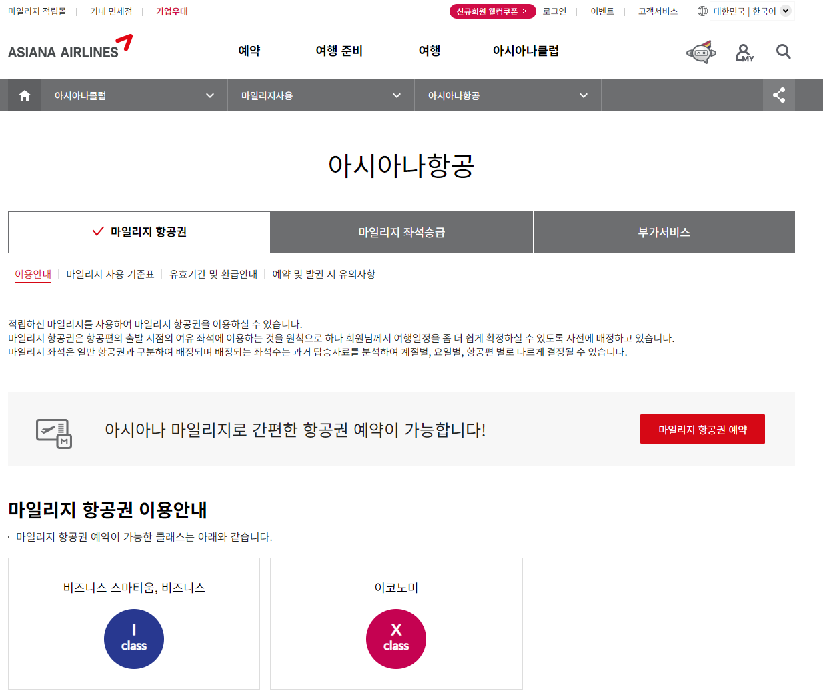Open the 마일리지 사용 기준표 sub-tab
This screenshot has width=823, height=697.
click(111, 274)
